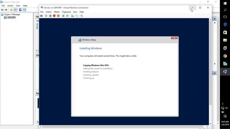
Task: Open the network tray icon
Action: pyautogui.click(x=223, y=108)
